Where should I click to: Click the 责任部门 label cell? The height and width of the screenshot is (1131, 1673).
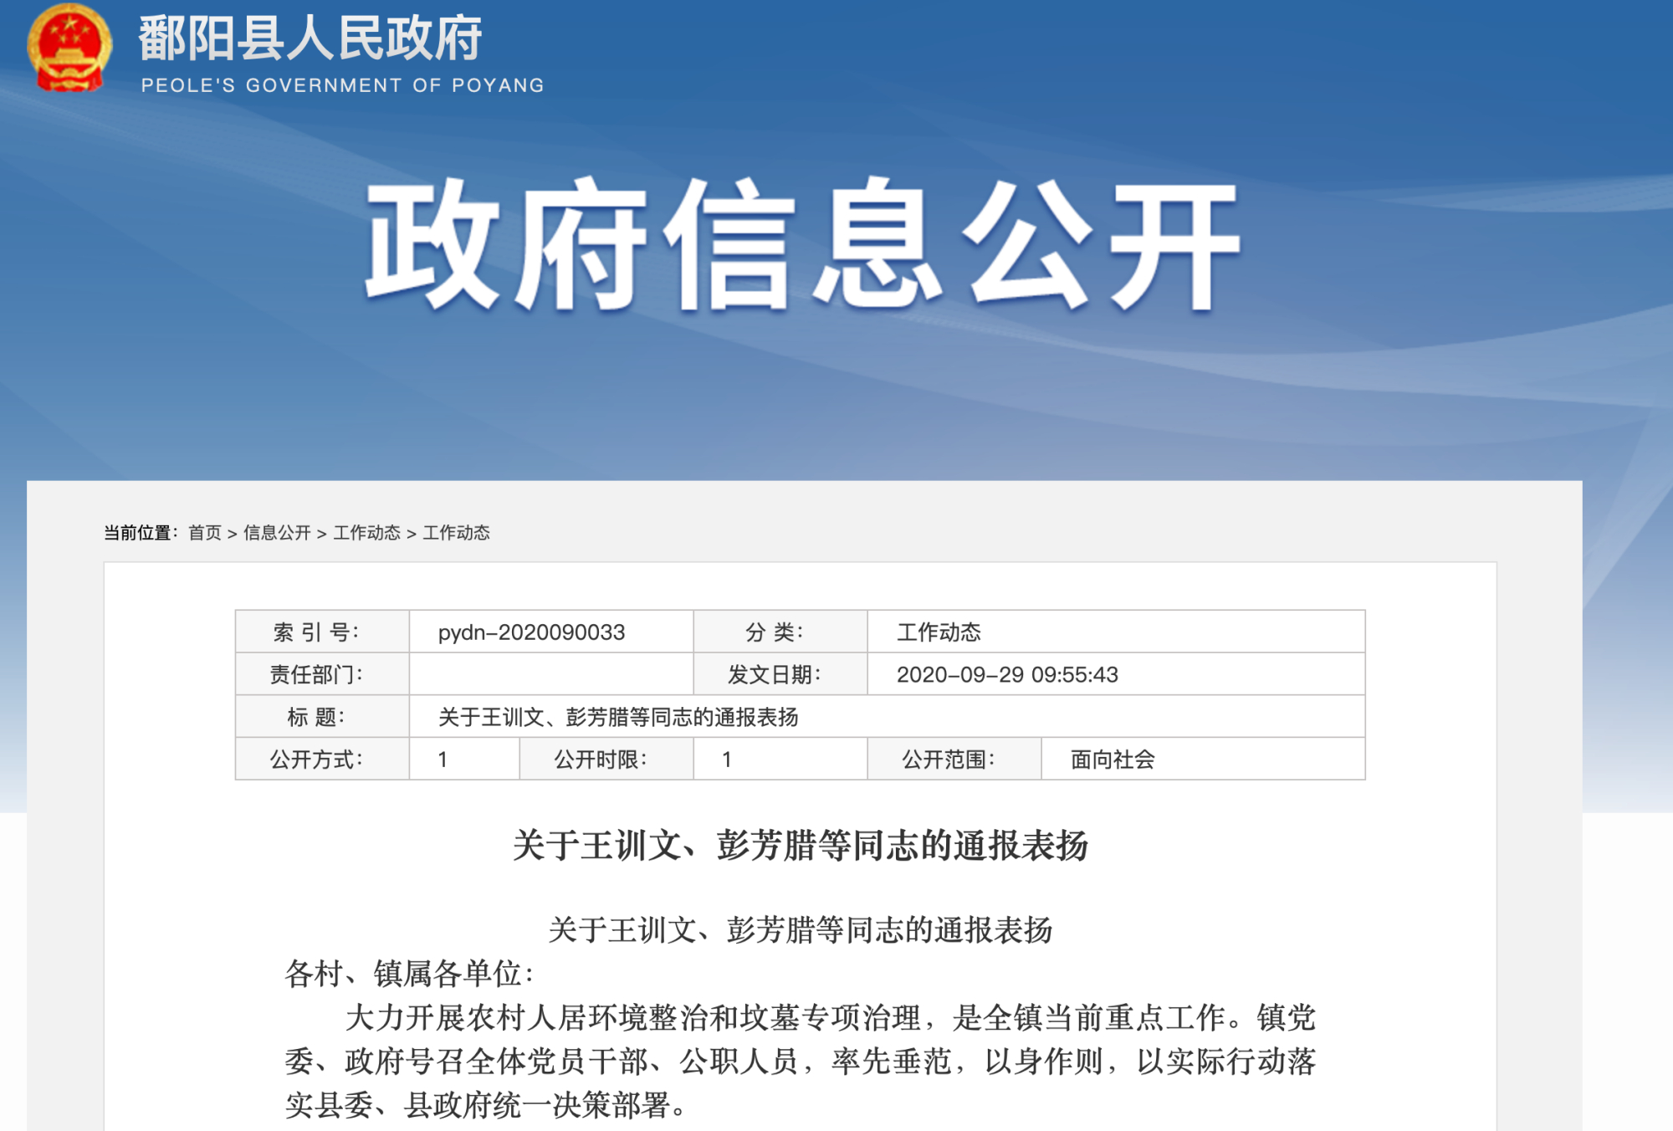click(322, 674)
